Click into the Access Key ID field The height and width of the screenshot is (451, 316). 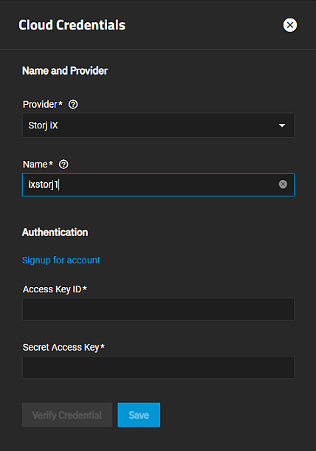click(x=158, y=309)
